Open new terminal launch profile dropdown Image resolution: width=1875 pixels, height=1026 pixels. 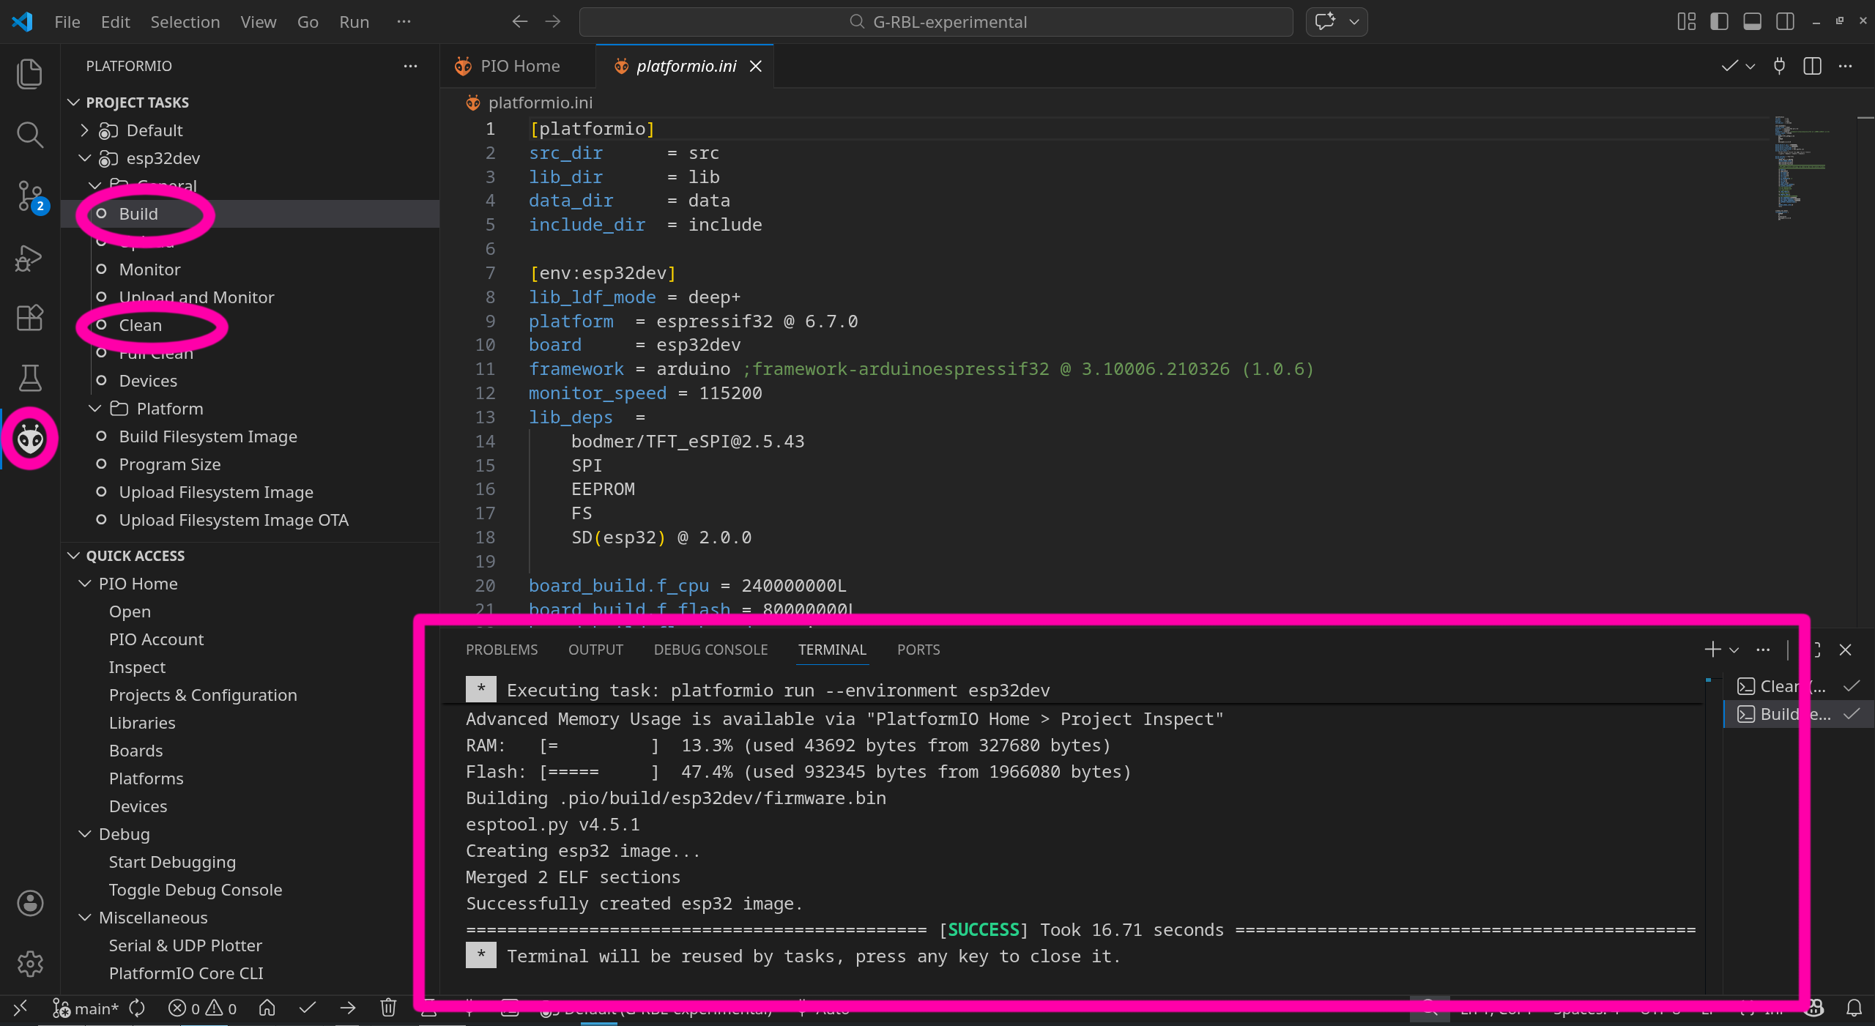1734,650
